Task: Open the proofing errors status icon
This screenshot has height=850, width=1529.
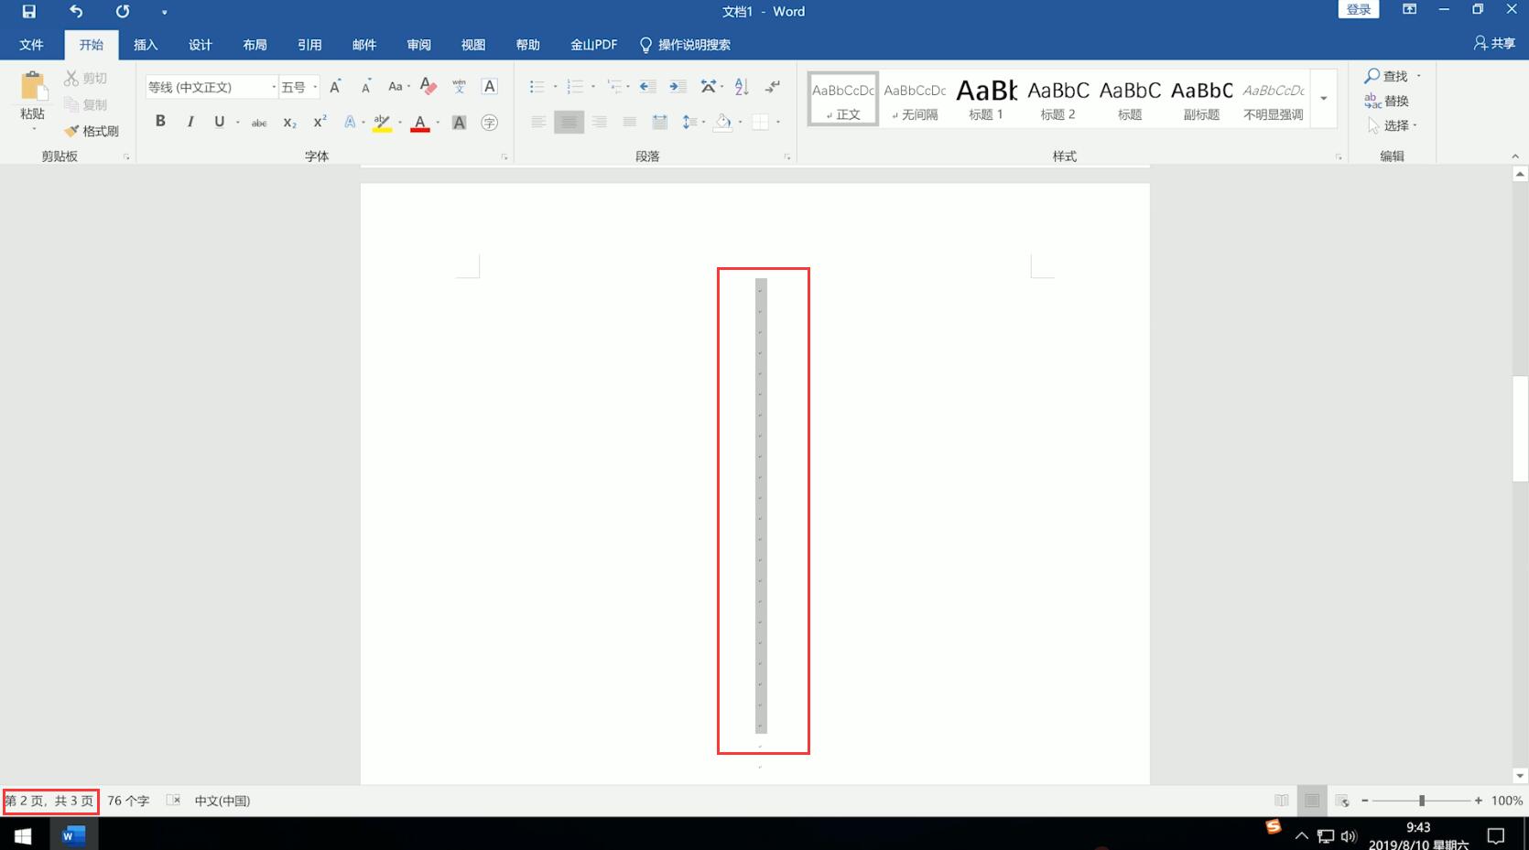Action: [x=173, y=801]
